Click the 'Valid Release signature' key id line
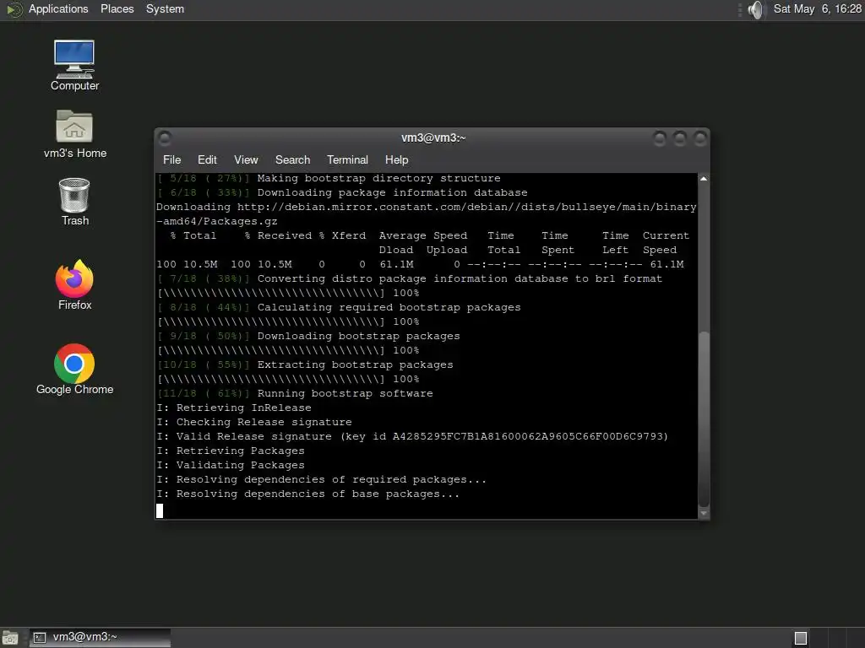 coord(412,436)
